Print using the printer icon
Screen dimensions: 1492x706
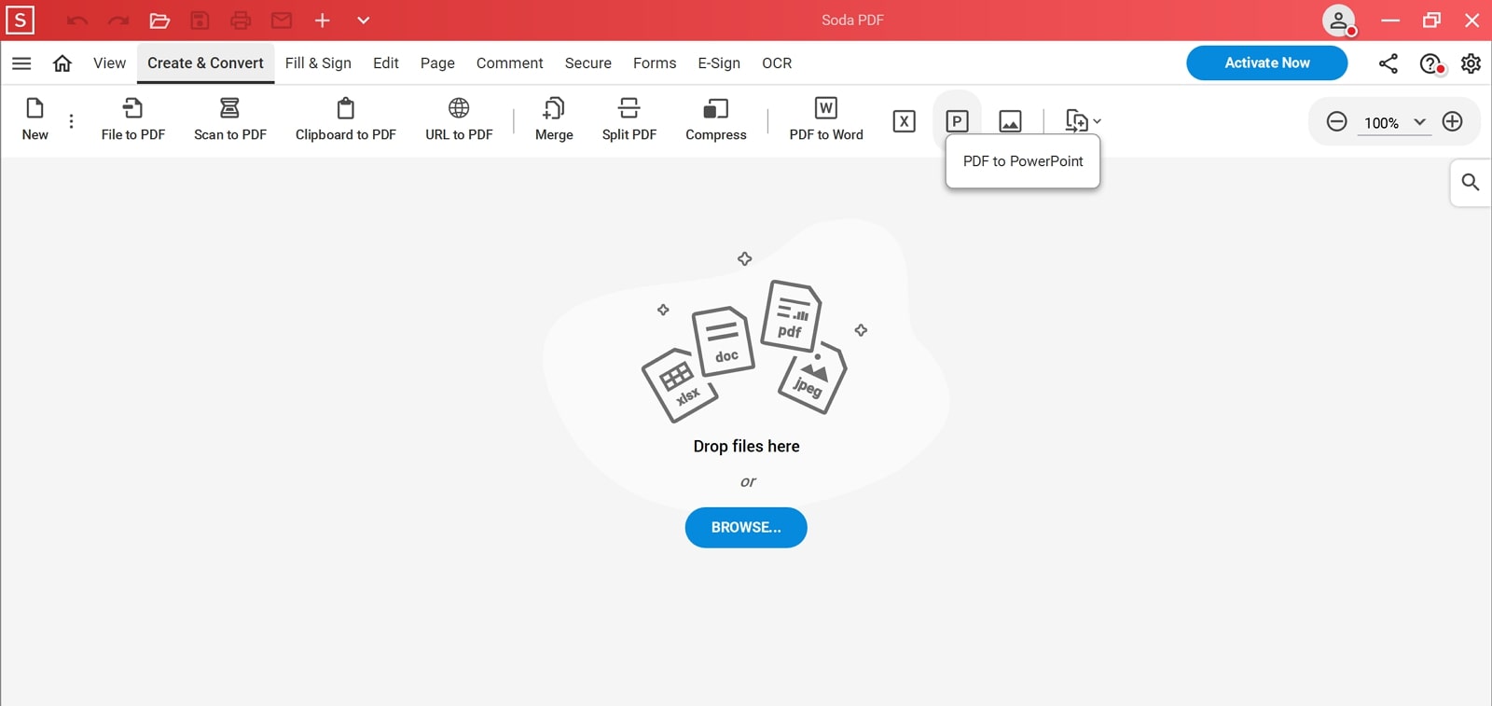(241, 21)
